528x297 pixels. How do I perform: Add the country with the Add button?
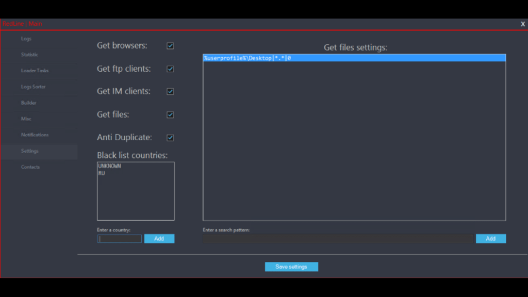pos(159,239)
